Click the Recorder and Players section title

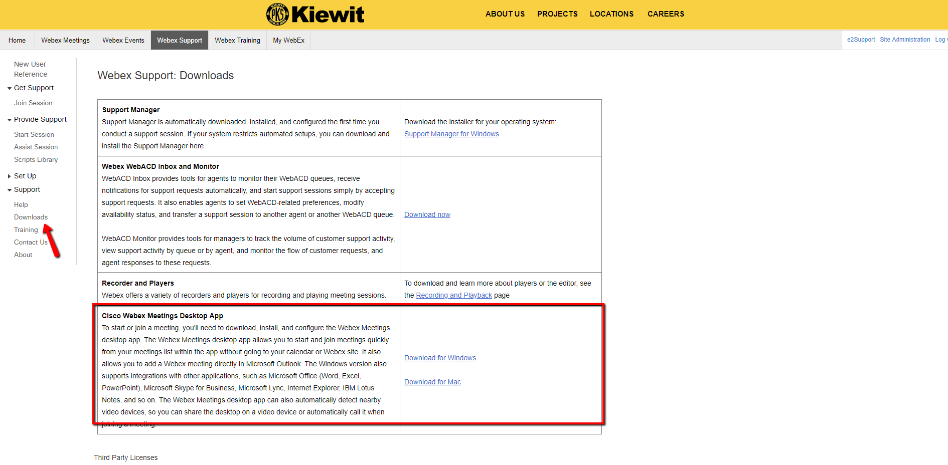pos(138,283)
